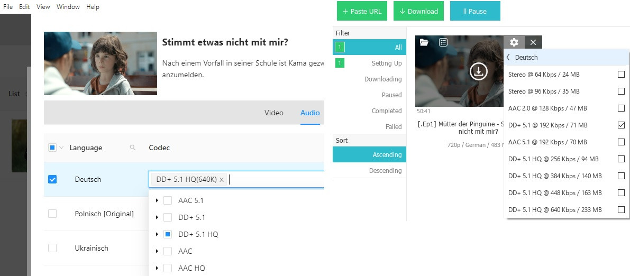Go back using the arrow beside Deutsch

(508, 57)
